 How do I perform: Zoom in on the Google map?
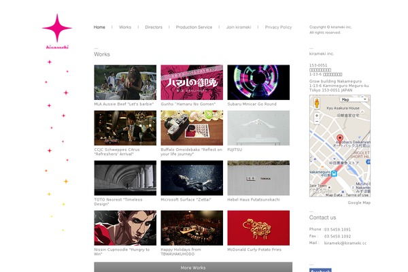pyautogui.click(x=317, y=116)
